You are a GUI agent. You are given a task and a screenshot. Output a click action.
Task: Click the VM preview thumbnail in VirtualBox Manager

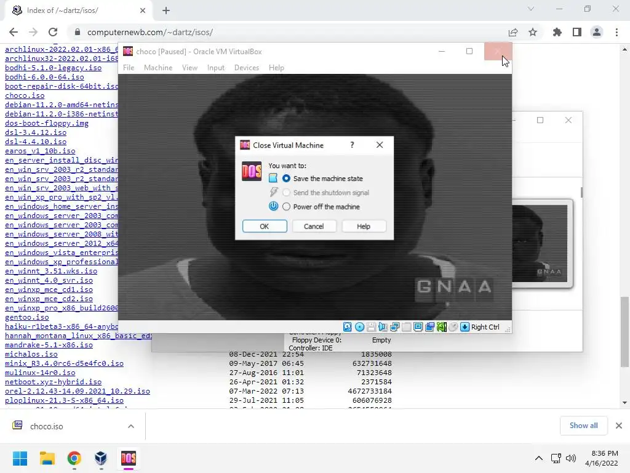point(541,243)
